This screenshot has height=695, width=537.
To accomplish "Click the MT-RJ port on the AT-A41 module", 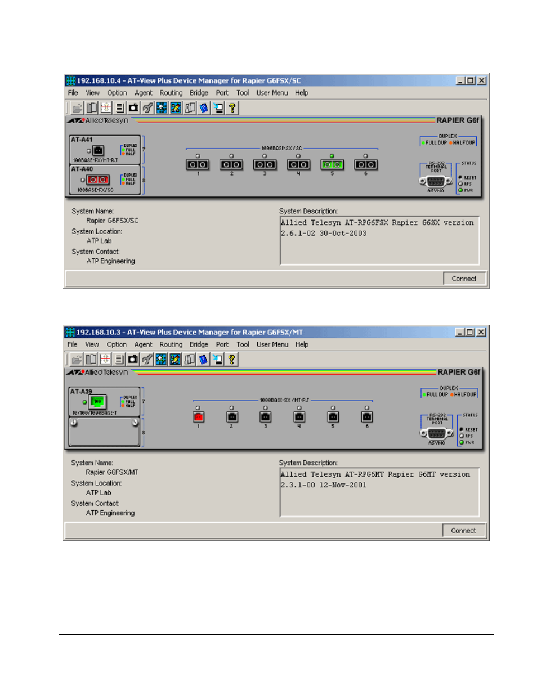I will point(98,150).
